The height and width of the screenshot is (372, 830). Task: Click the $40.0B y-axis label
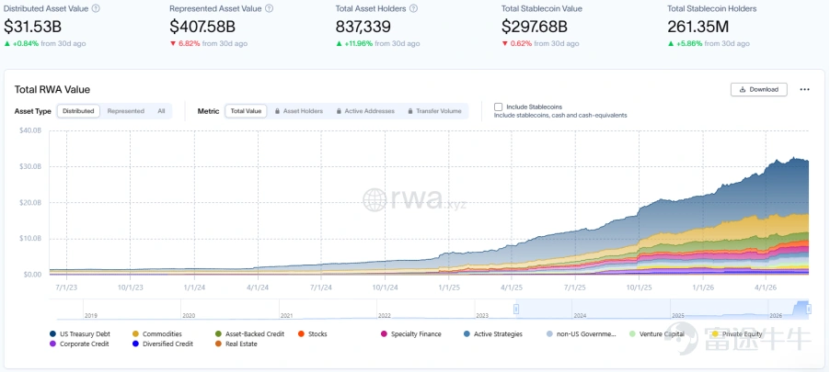click(x=30, y=130)
